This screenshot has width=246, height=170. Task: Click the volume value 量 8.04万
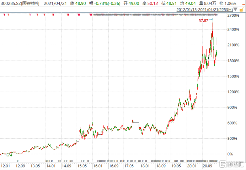(x=208, y=4)
